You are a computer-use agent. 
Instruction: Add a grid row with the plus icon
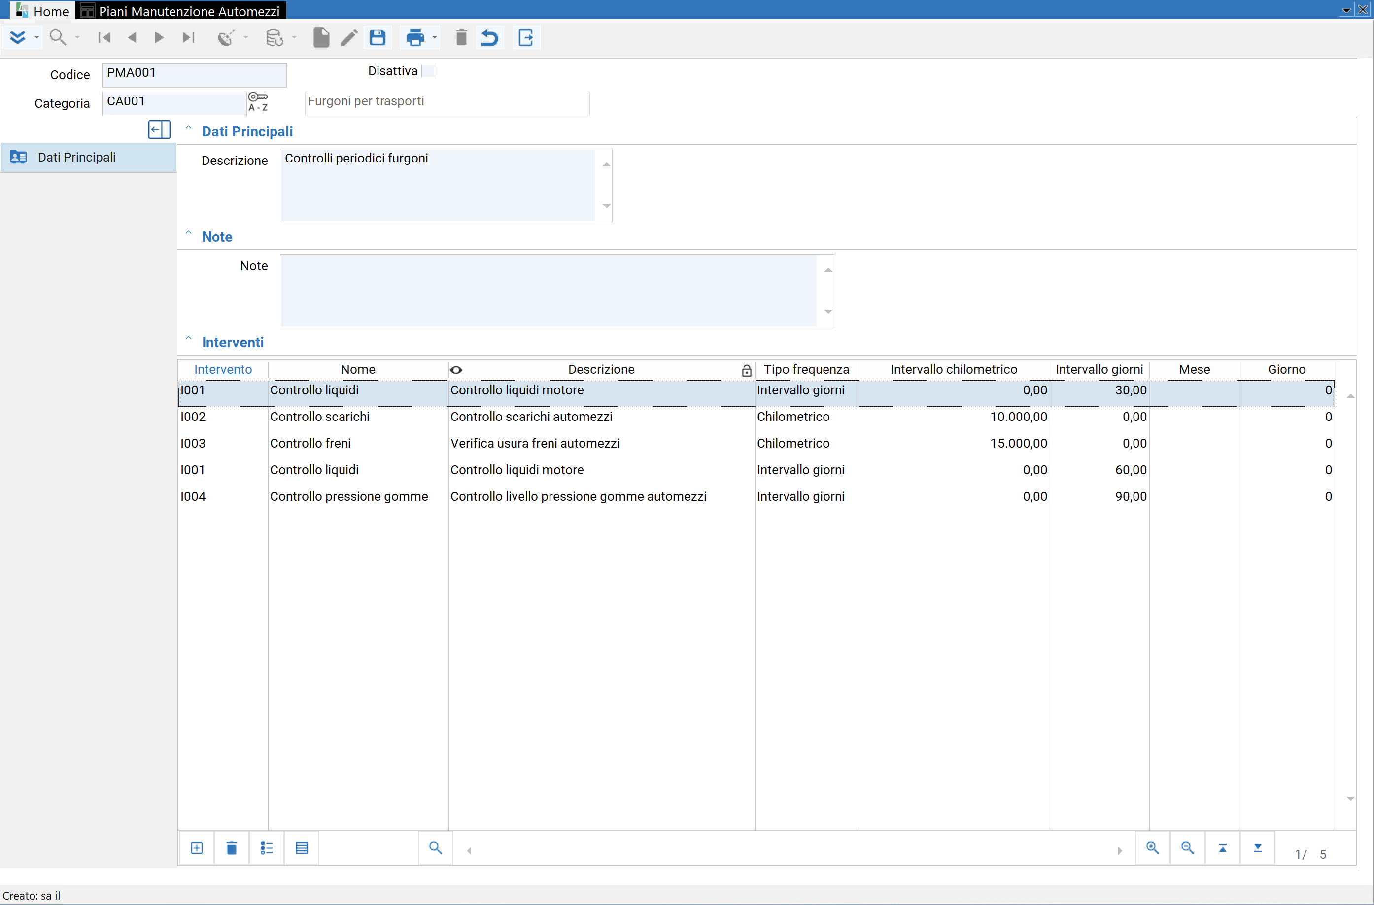click(x=196, y=848)
